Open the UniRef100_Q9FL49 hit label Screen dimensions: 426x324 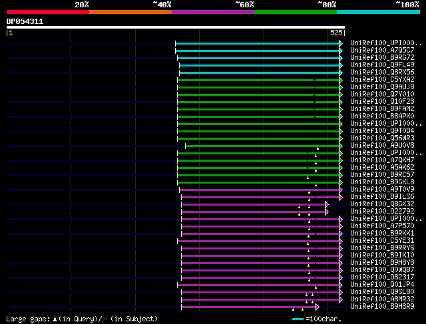pos(382,65)
